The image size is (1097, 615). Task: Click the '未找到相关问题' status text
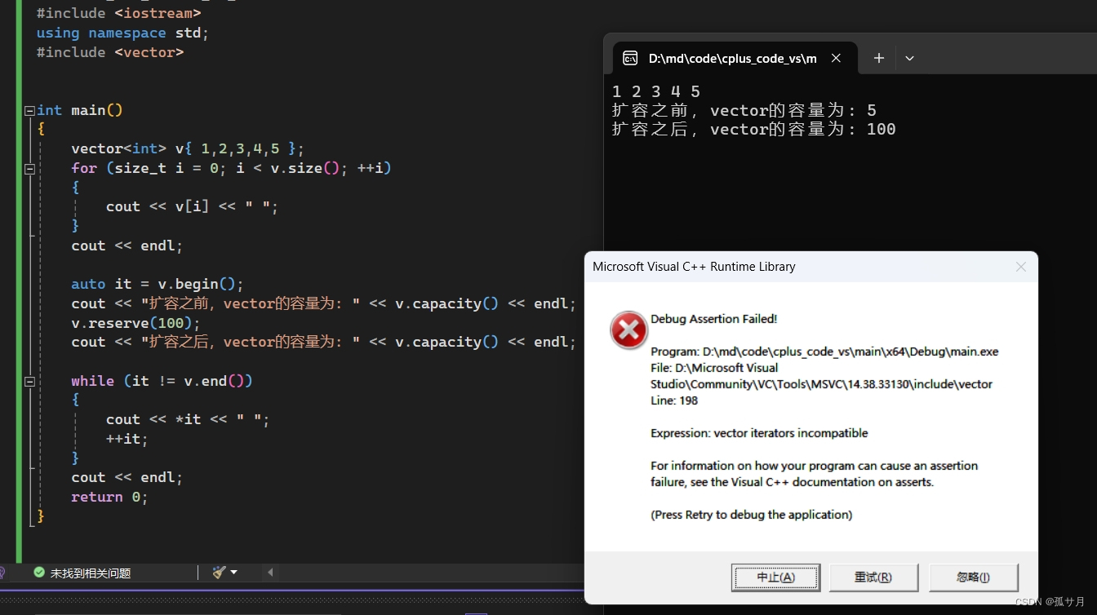click(91, 573)
